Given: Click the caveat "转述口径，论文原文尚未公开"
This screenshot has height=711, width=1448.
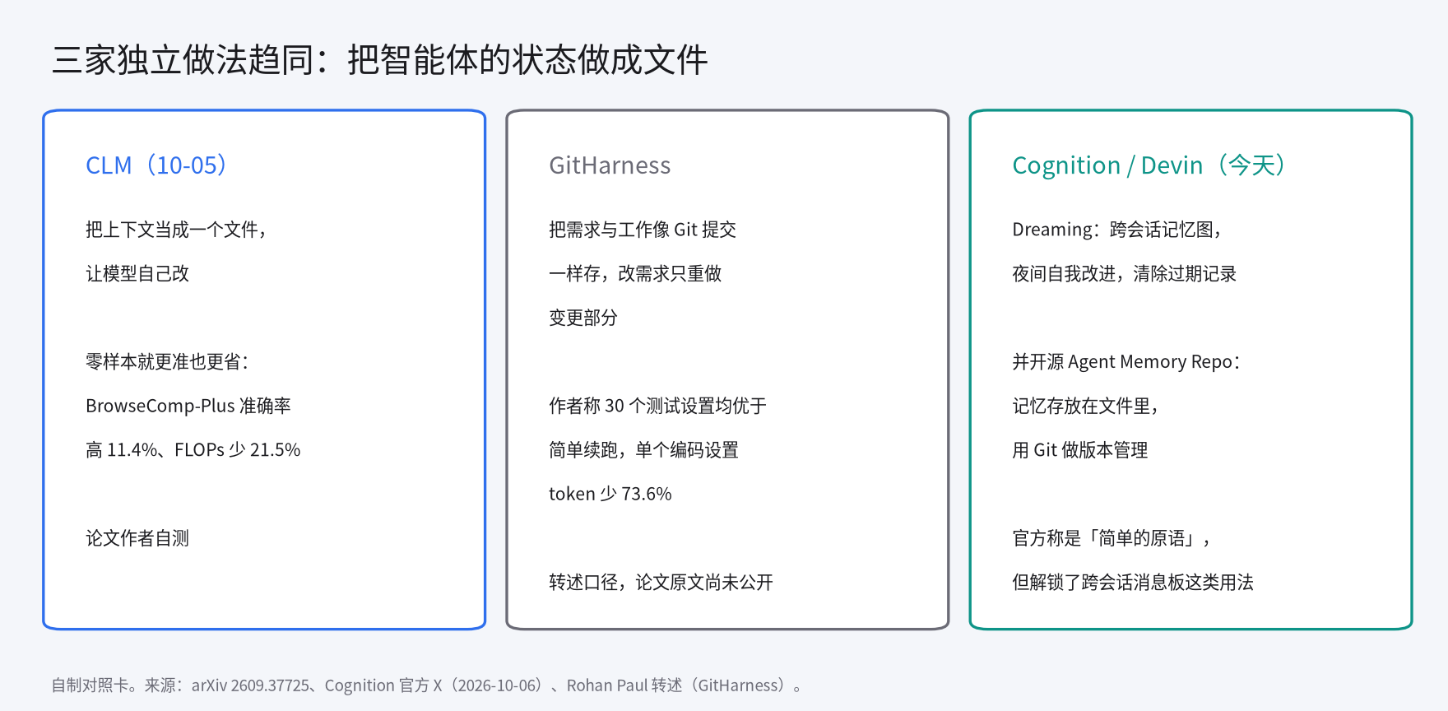Looking at the screenshot, I should (661, 582).
